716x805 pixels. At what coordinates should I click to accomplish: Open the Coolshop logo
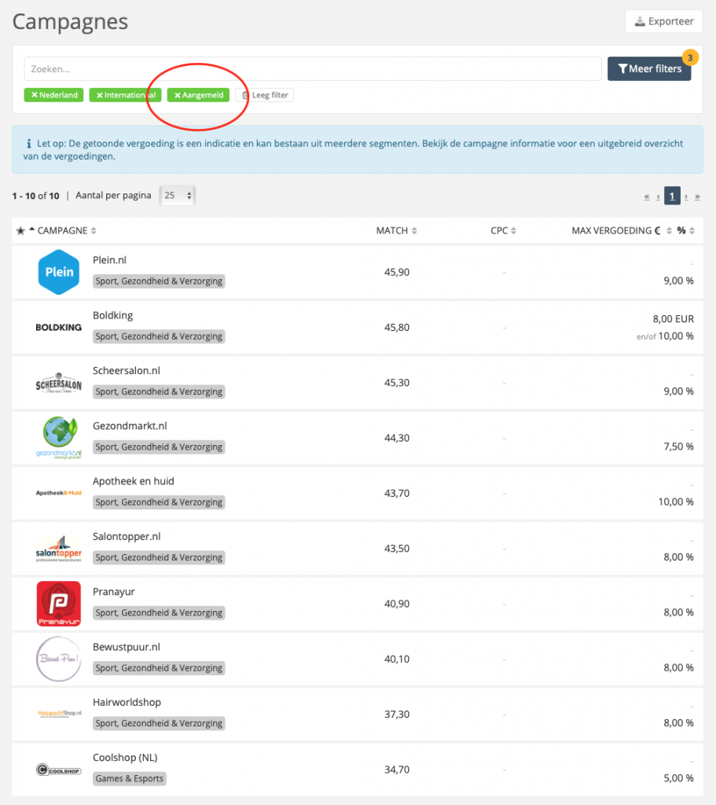coord(58,770)
